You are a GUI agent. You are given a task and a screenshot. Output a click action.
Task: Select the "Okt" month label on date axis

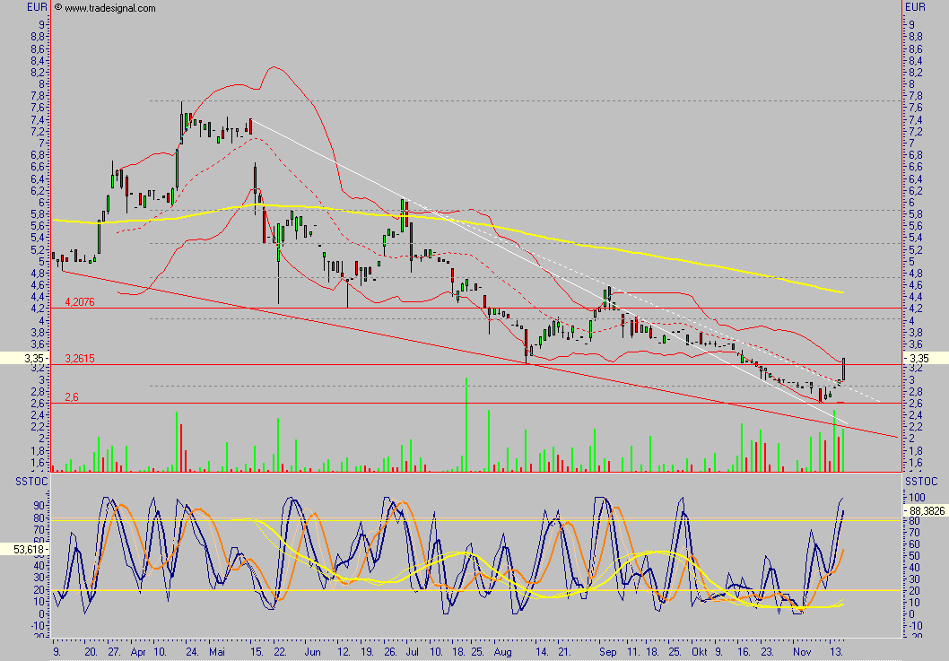(x=699, y=652)
